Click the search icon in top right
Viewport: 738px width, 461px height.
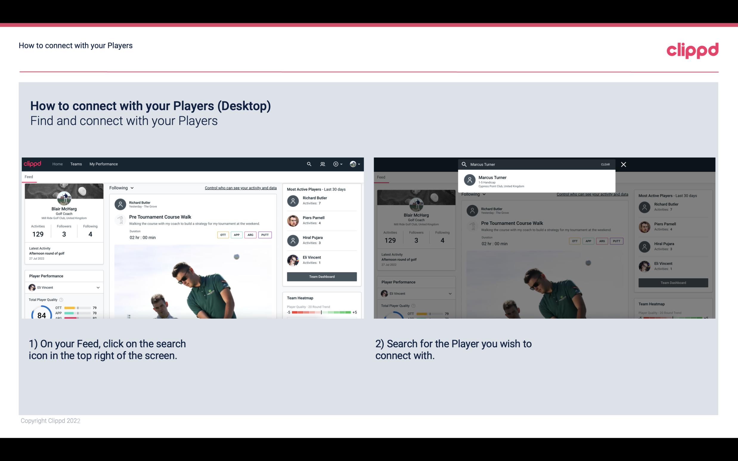pyautogui.click(x=308, y=164)
